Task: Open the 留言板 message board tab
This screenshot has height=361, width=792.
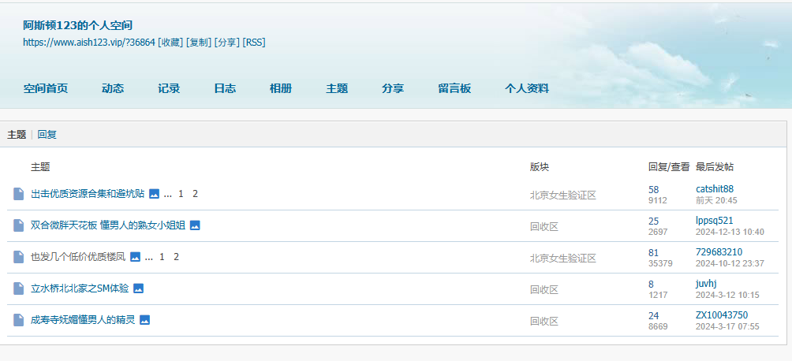Action: (x=454, y=88)
